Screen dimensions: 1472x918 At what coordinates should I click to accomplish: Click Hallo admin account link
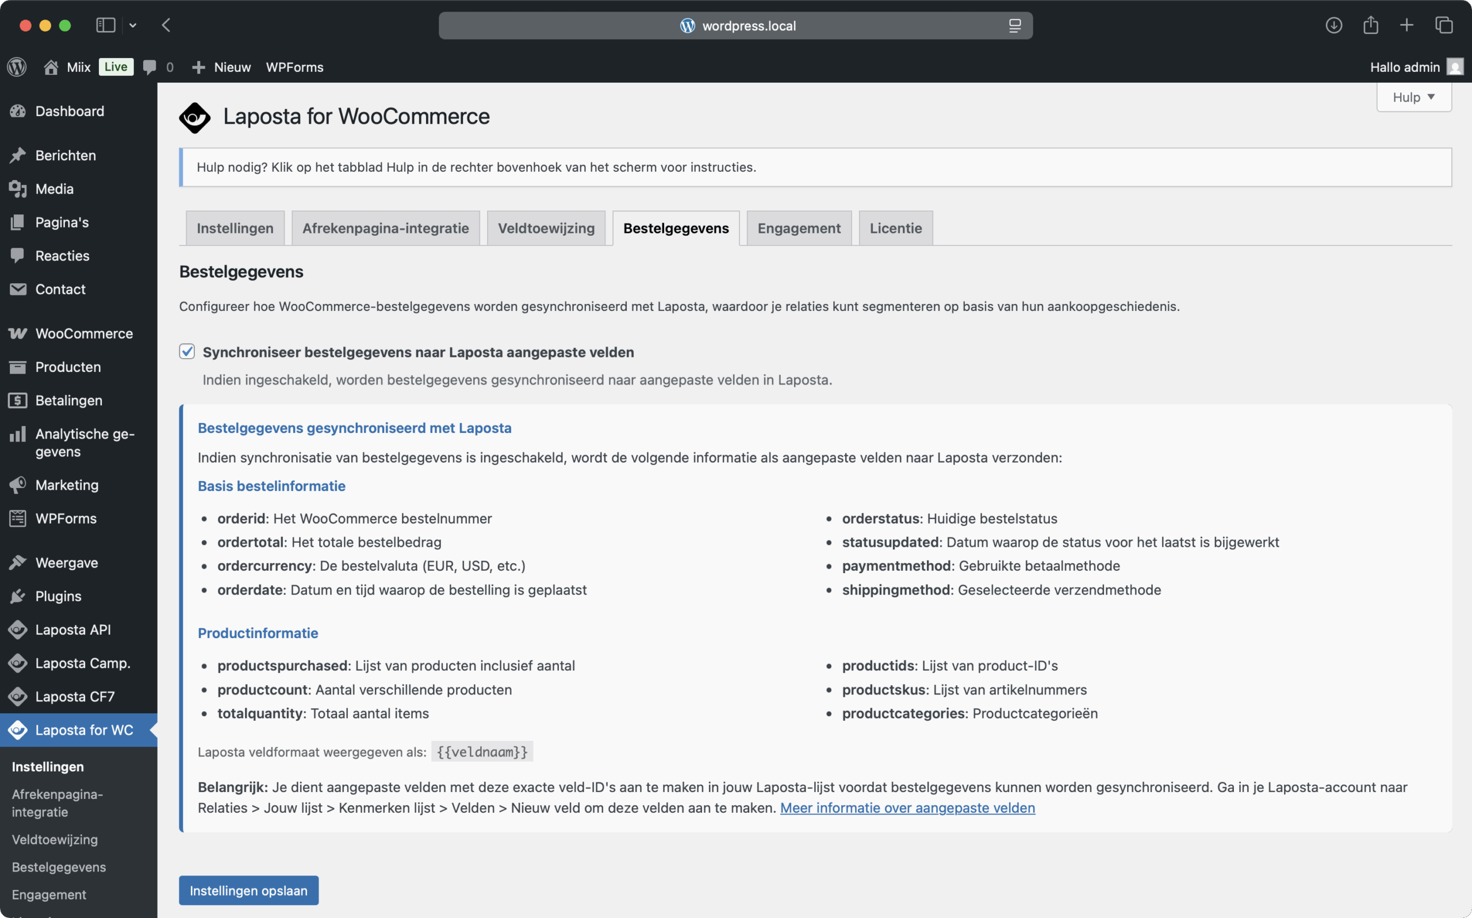coord(1405,67)
